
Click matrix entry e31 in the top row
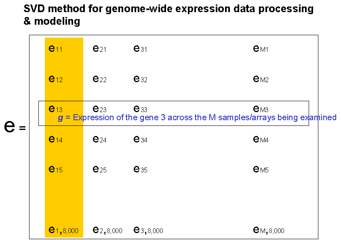click(140, 49)
